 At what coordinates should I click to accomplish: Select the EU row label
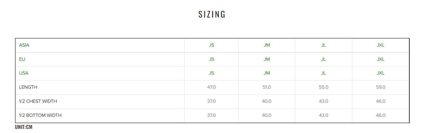coord(22,59)
